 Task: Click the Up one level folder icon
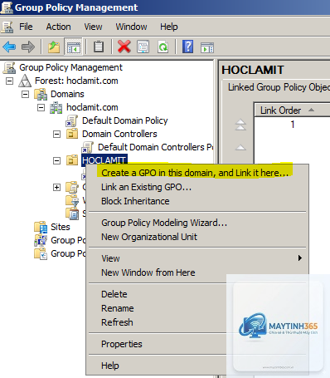coord(54,47)
